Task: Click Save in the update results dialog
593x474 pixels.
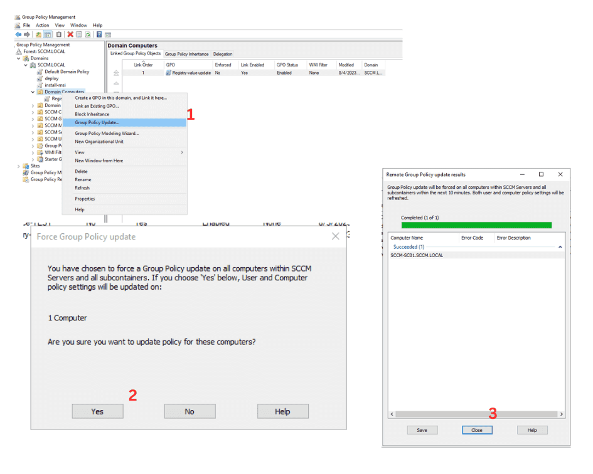Action: [x=422, y=430]
